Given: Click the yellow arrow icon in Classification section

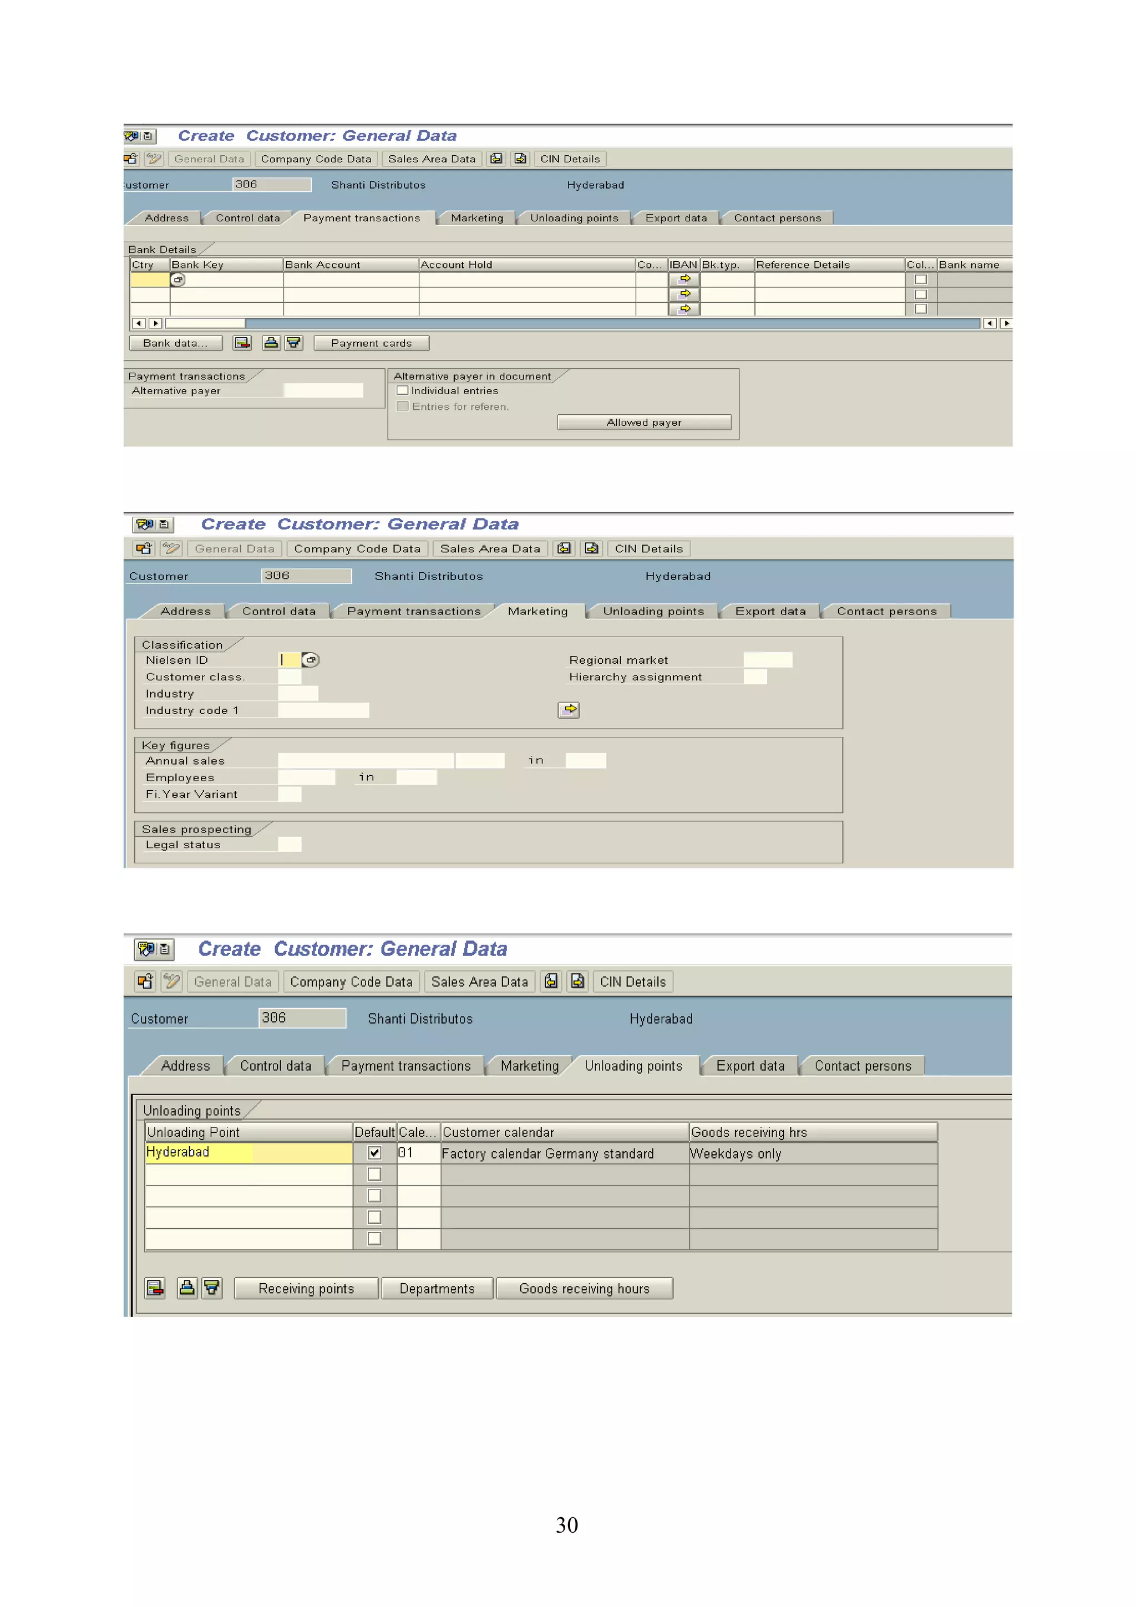Looking at the screenshot, I should pyautogui.click(x=569, y=710).
